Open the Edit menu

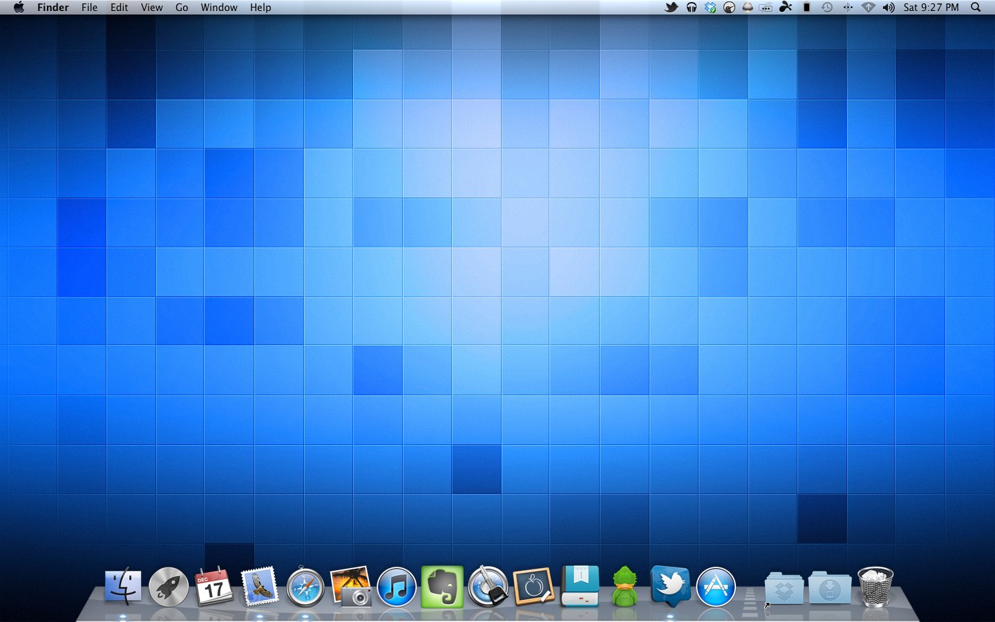[119, 7]
